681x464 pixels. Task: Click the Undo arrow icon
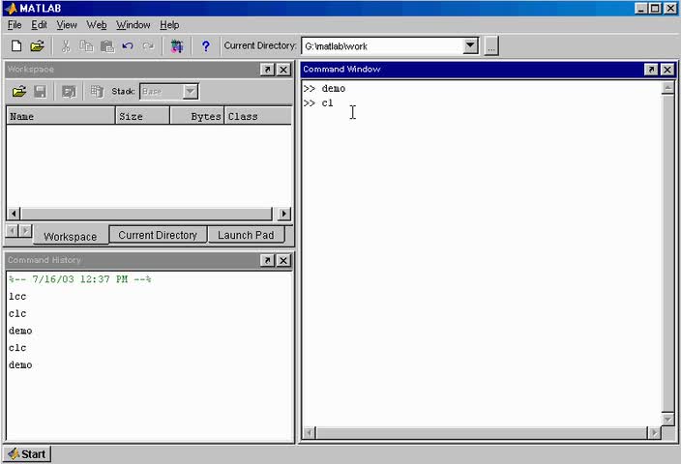point(128,46)
